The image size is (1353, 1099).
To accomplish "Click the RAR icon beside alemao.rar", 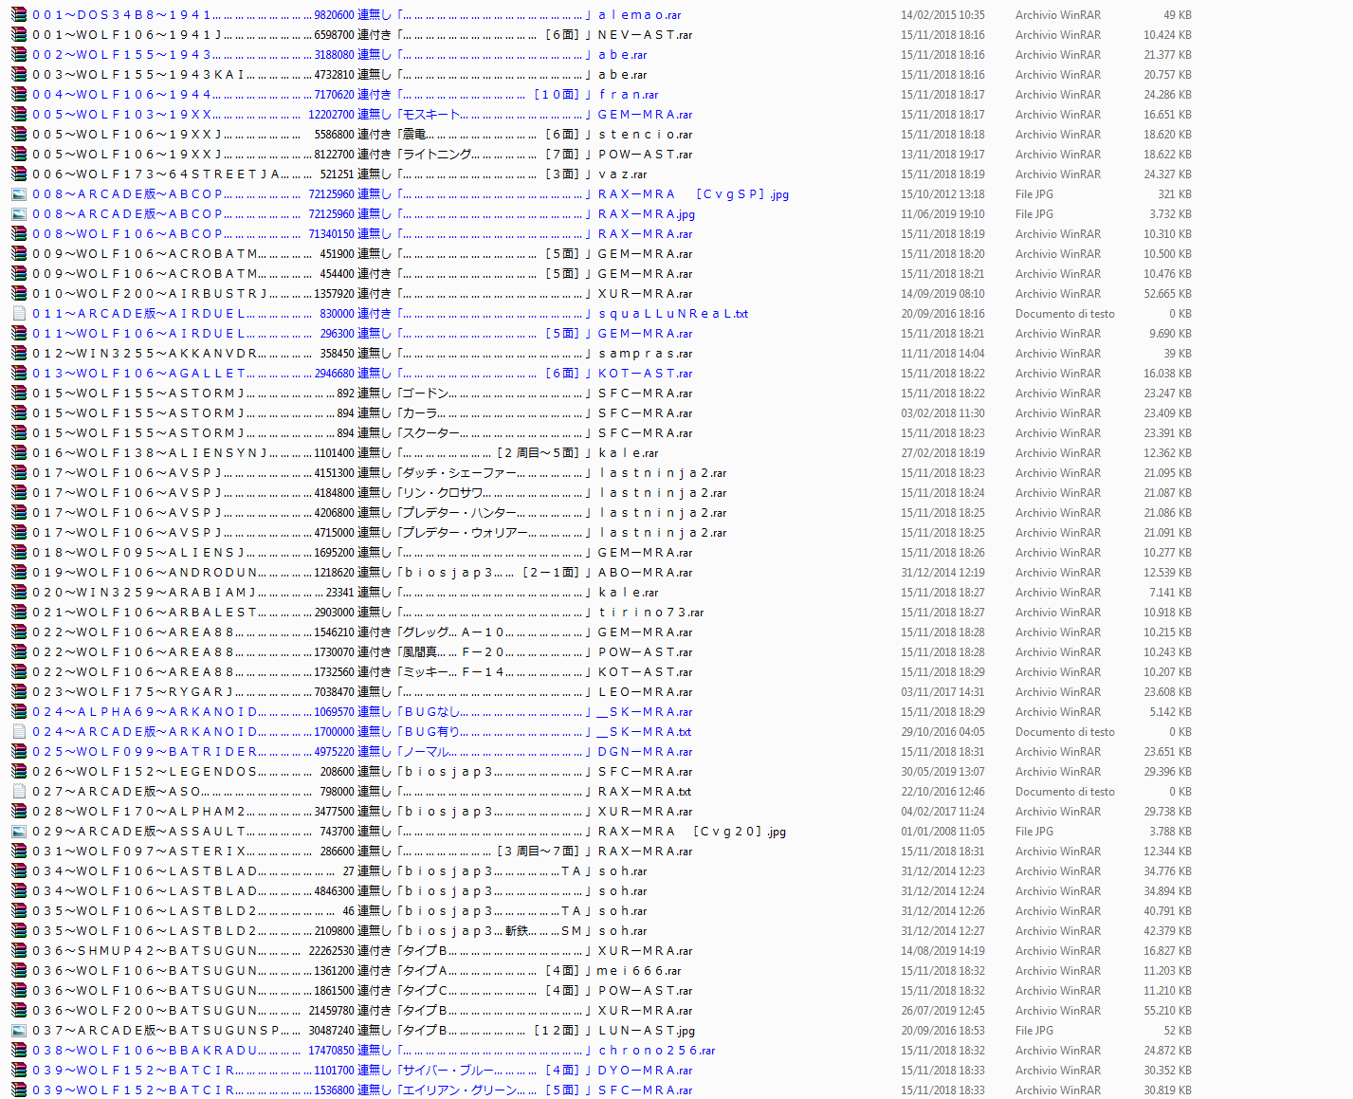I will [x=19, y=15].
